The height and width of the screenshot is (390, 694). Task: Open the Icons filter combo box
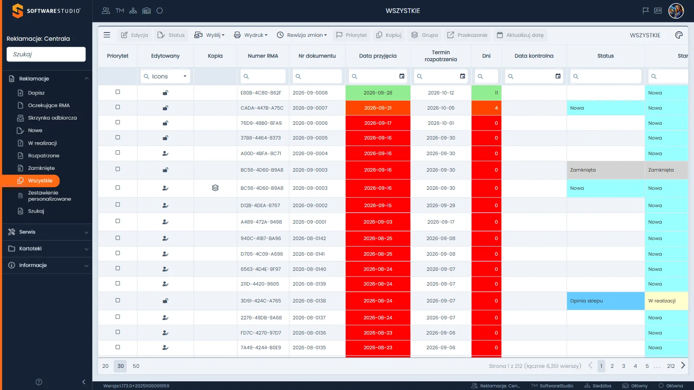coord(165,76)
